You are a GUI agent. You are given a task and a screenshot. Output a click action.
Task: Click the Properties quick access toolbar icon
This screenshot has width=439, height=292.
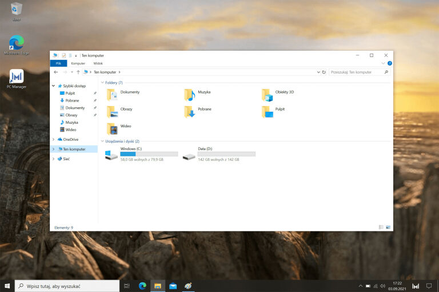[x=64, y=55]
